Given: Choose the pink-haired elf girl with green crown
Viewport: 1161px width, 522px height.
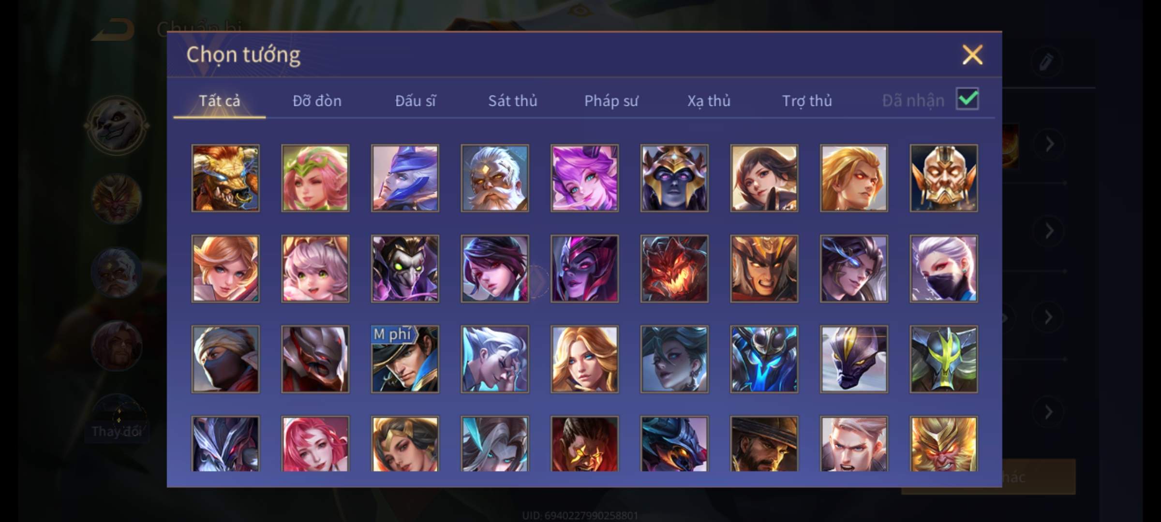Looking at the screenshot, I should [x=315, y=178].
